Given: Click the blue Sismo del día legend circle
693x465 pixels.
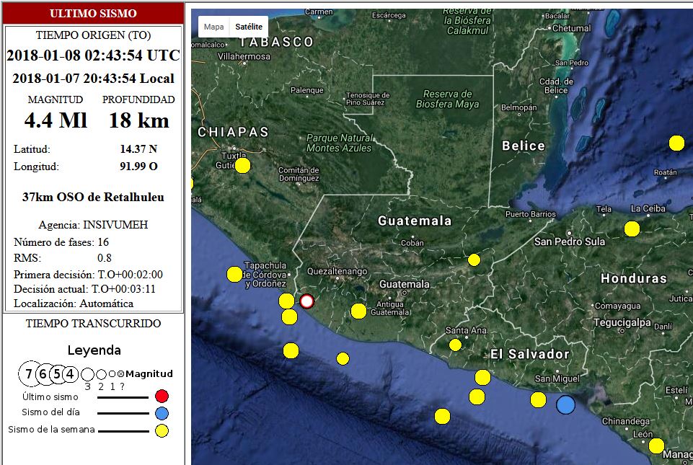Looking at the screenshot, I should pyautogui.click(x=162, y=413).
